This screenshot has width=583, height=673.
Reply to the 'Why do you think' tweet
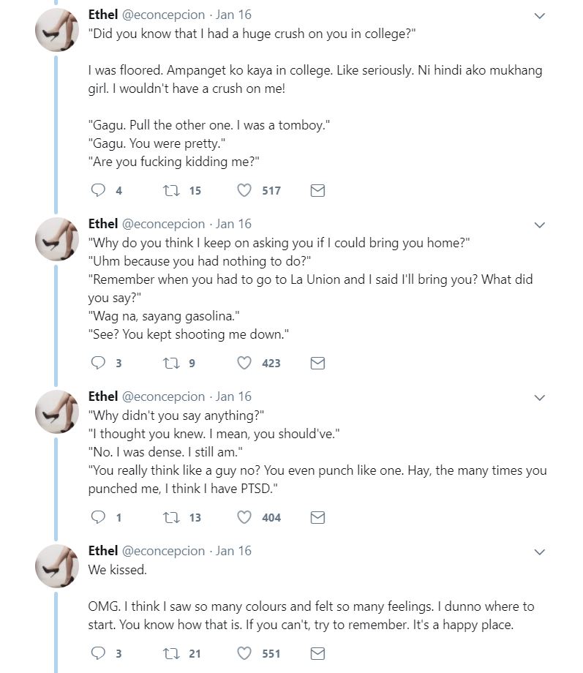97,363
